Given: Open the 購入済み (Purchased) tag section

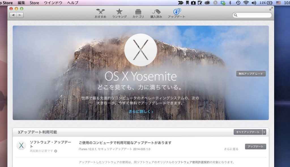Looking at the screenshot, I should 156,14.
